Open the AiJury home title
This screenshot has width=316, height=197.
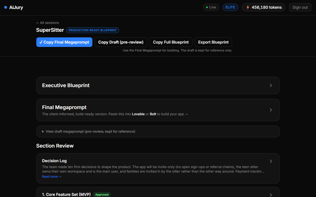(16, 7)
